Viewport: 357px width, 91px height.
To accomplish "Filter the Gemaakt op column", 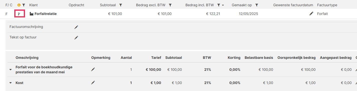I will (x=257, y=5).
